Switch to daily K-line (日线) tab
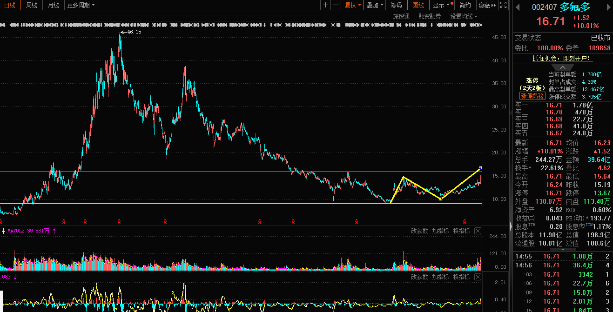 click(x=9, y=5)
